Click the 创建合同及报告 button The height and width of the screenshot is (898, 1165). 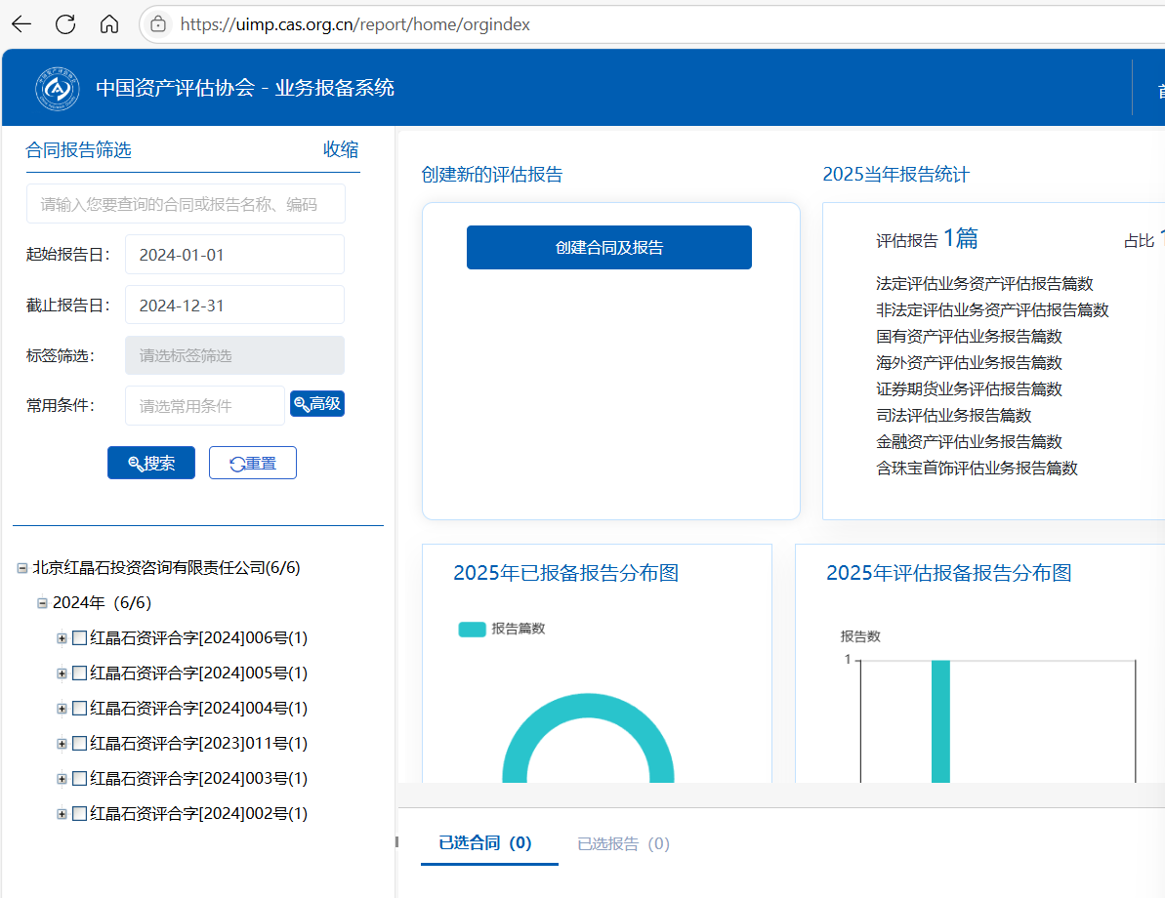(608, 248)
